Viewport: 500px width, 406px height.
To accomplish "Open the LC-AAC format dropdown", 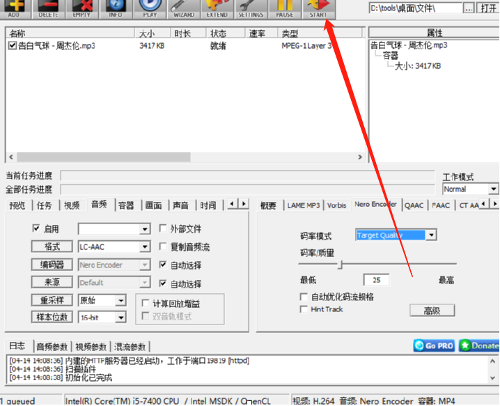I will [145, 247].
